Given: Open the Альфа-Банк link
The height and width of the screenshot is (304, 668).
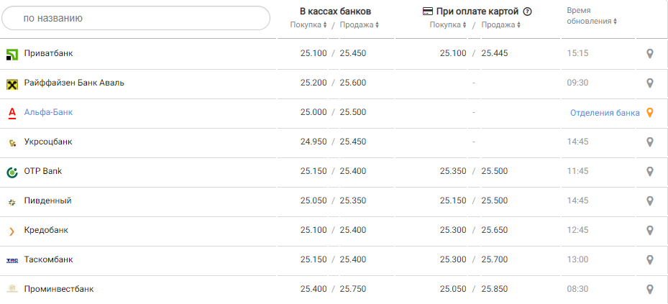Looking at the screenshot, I should pos(48,112).
